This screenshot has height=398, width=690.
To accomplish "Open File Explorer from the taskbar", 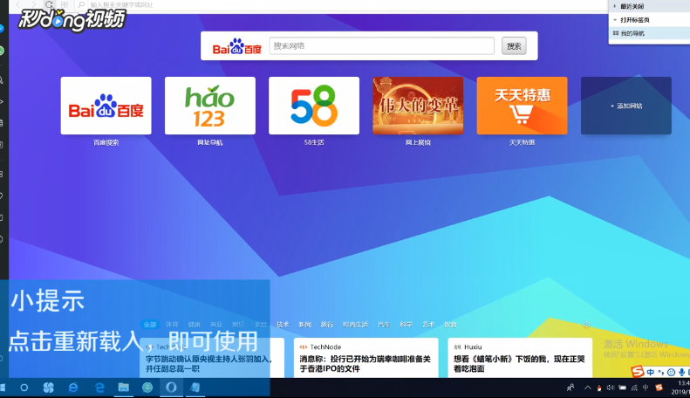I will 123,388.
